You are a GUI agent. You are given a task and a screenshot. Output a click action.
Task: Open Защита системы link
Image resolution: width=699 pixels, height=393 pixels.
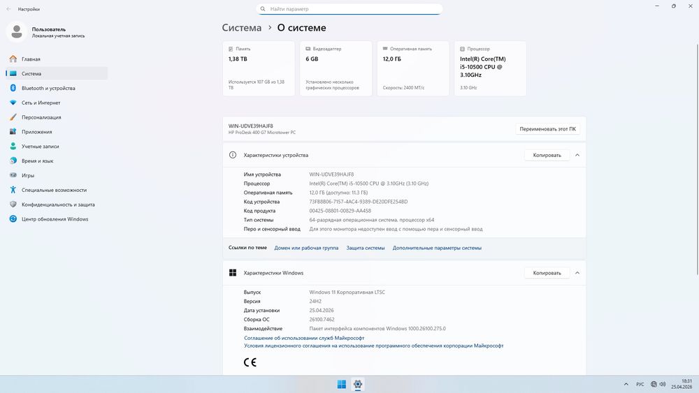(x=366, y=248)
